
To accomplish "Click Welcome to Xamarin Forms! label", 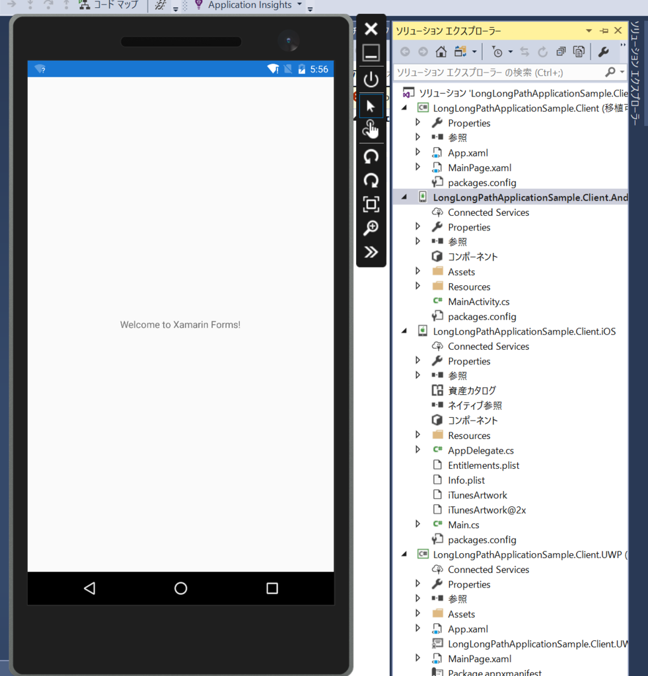I will pyautogui.click(x=180, y=325).
